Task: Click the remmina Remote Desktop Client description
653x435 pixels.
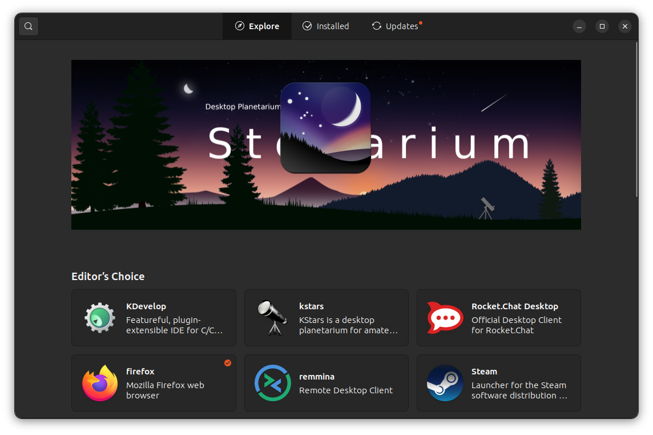Action: click(346, 390)
